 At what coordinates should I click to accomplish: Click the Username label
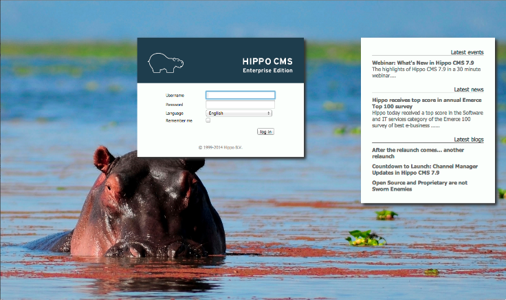tap(175, 95)
